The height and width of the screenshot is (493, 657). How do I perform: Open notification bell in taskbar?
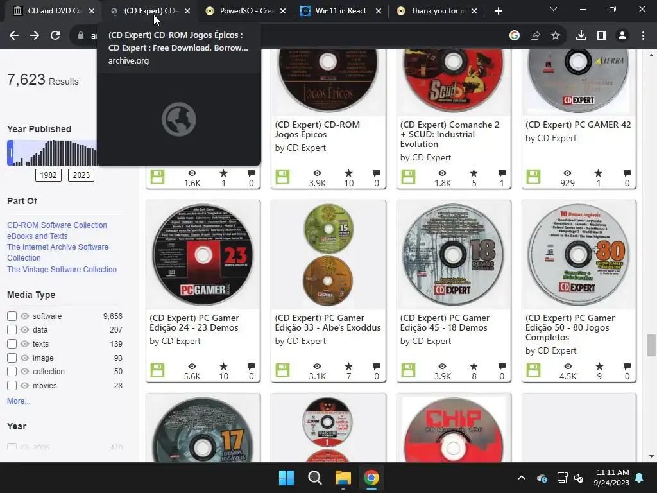640,478
